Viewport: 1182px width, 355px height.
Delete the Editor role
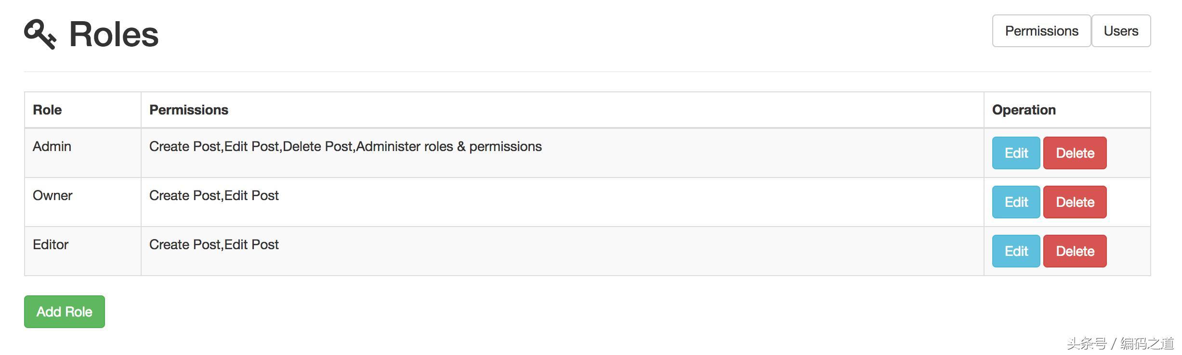pos(1075,251)
